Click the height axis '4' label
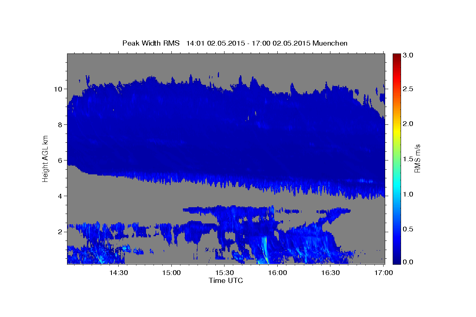This screenshot has height=317, width=476. (x=61, y=196)
